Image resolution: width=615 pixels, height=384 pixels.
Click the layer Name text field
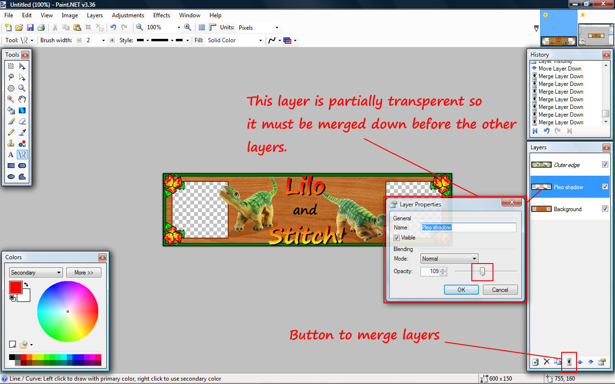click(x=468, y=228)
